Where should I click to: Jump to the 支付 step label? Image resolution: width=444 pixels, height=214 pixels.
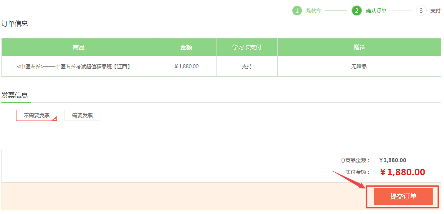point(435,11)
